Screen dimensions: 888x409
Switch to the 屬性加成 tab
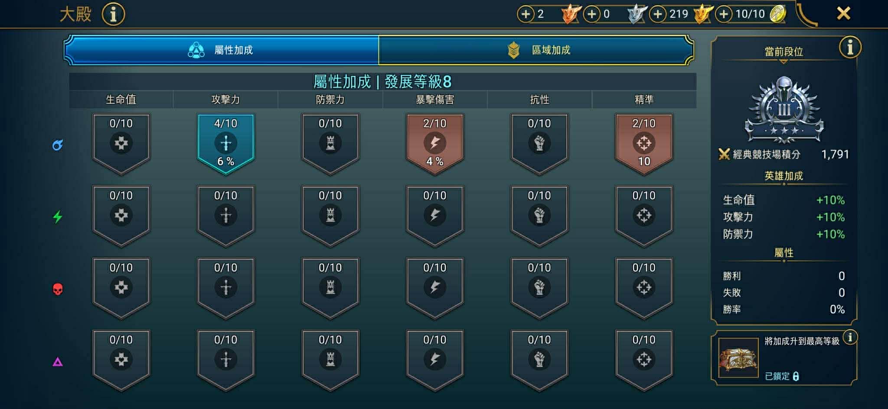tap(222, 50)
